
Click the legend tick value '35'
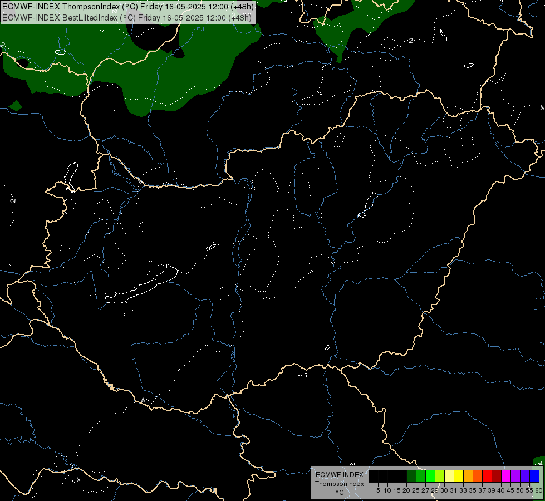click(473, 490)
